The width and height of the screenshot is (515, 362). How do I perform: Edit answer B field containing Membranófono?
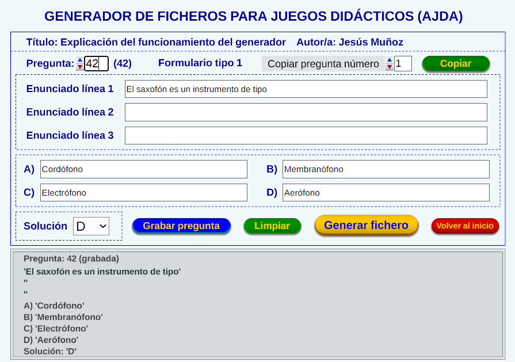pos(386,169)
